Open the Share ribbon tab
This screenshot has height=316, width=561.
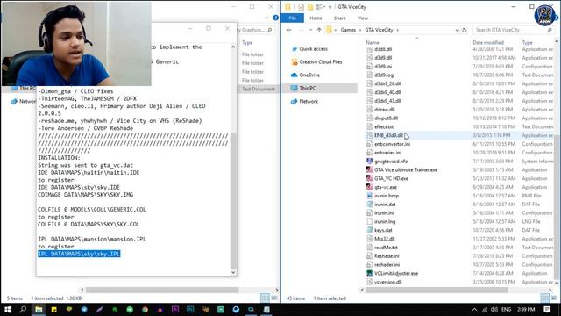tap(339, 18)
